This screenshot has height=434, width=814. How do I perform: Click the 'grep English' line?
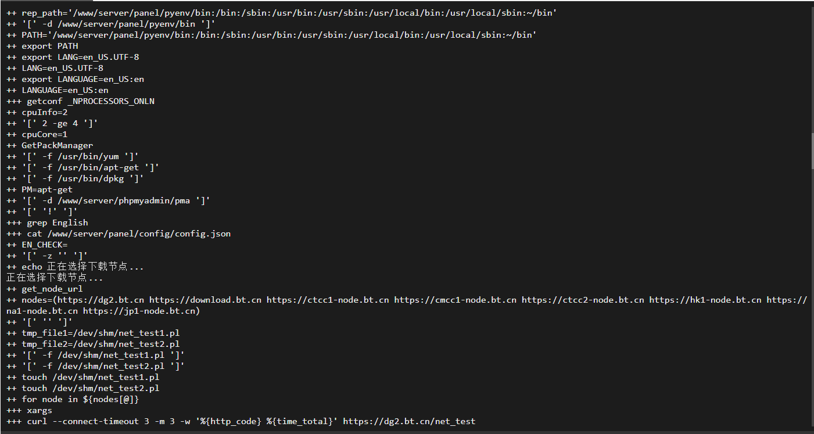47,223
